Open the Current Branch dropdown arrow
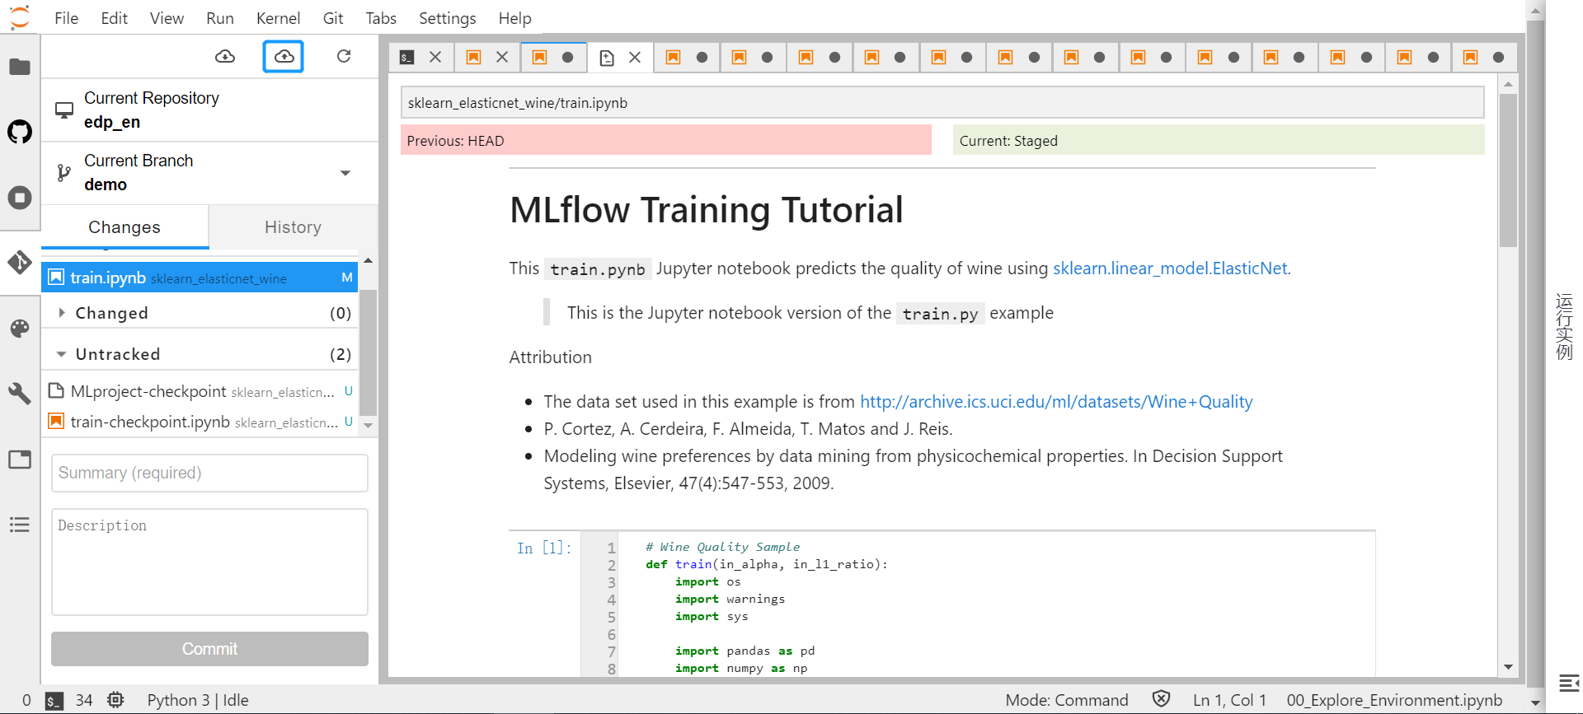 [345, 173]
